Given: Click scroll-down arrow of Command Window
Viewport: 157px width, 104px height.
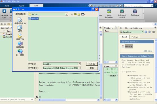Looking at the screenshot, I should [101, 97].
